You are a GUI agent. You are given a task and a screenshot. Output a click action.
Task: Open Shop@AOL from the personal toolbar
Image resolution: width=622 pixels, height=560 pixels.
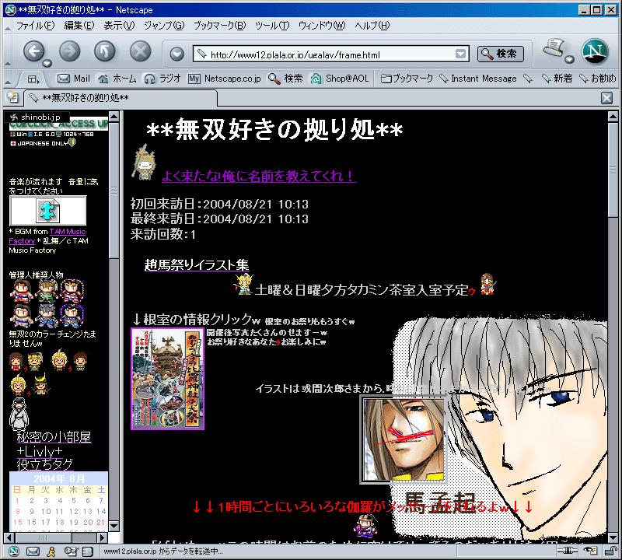point(340,79)
